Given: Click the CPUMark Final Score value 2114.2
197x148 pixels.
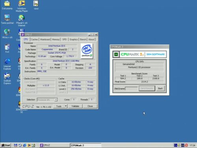Looking at the screenshot, I should (145, 82).
